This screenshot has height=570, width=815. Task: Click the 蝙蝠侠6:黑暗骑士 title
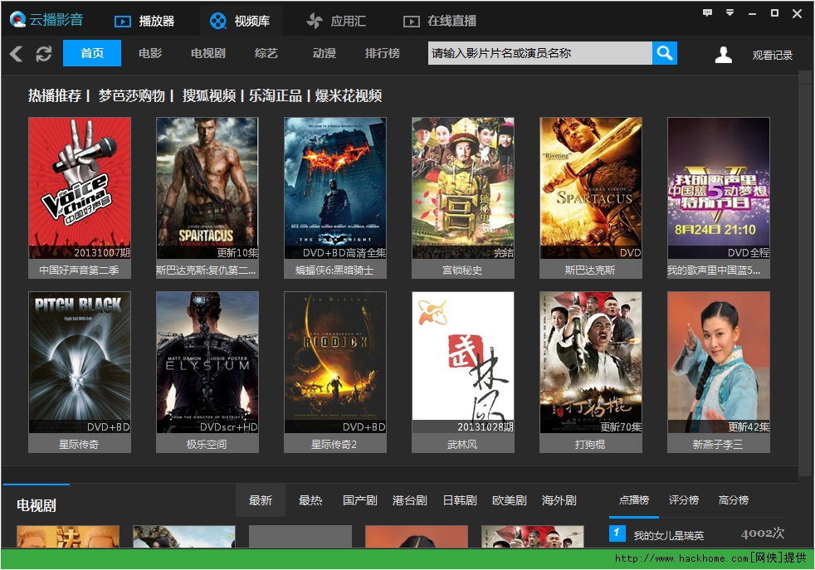[334, 270]
